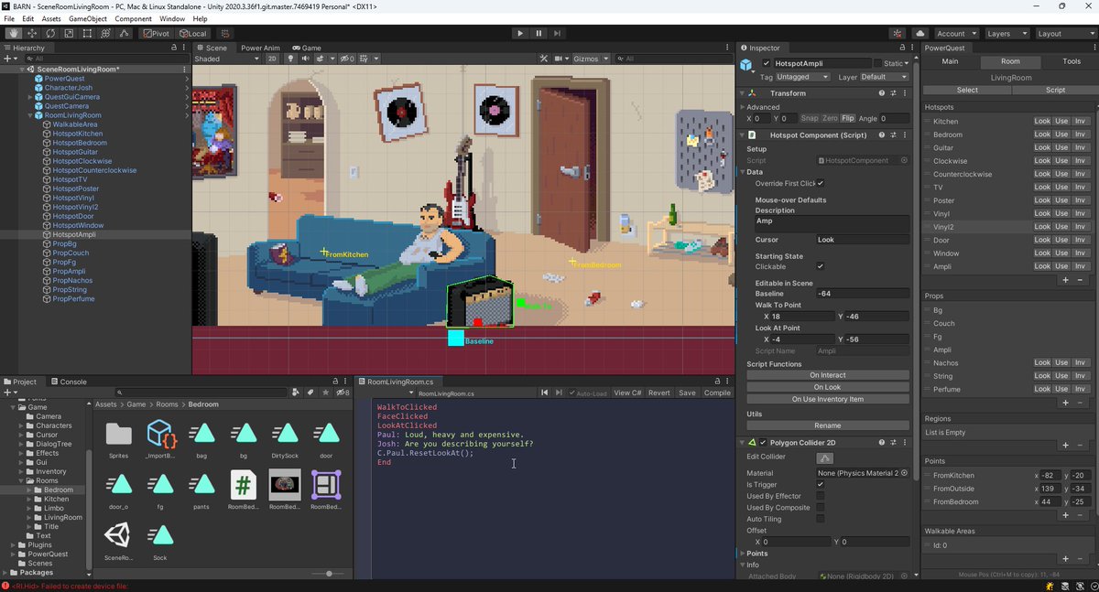1099x592 pixels.
Task: Toggle Is Trigger checkbox
Action: point(821,484)
